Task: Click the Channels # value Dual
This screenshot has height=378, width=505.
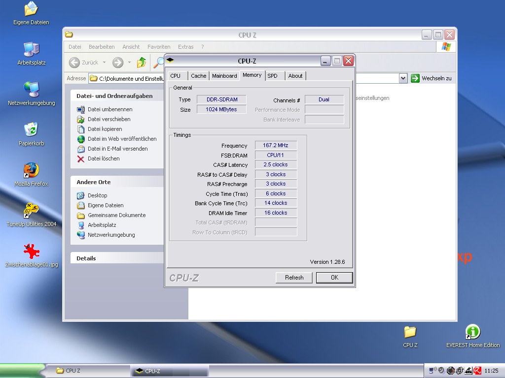Action: point(324,99)
